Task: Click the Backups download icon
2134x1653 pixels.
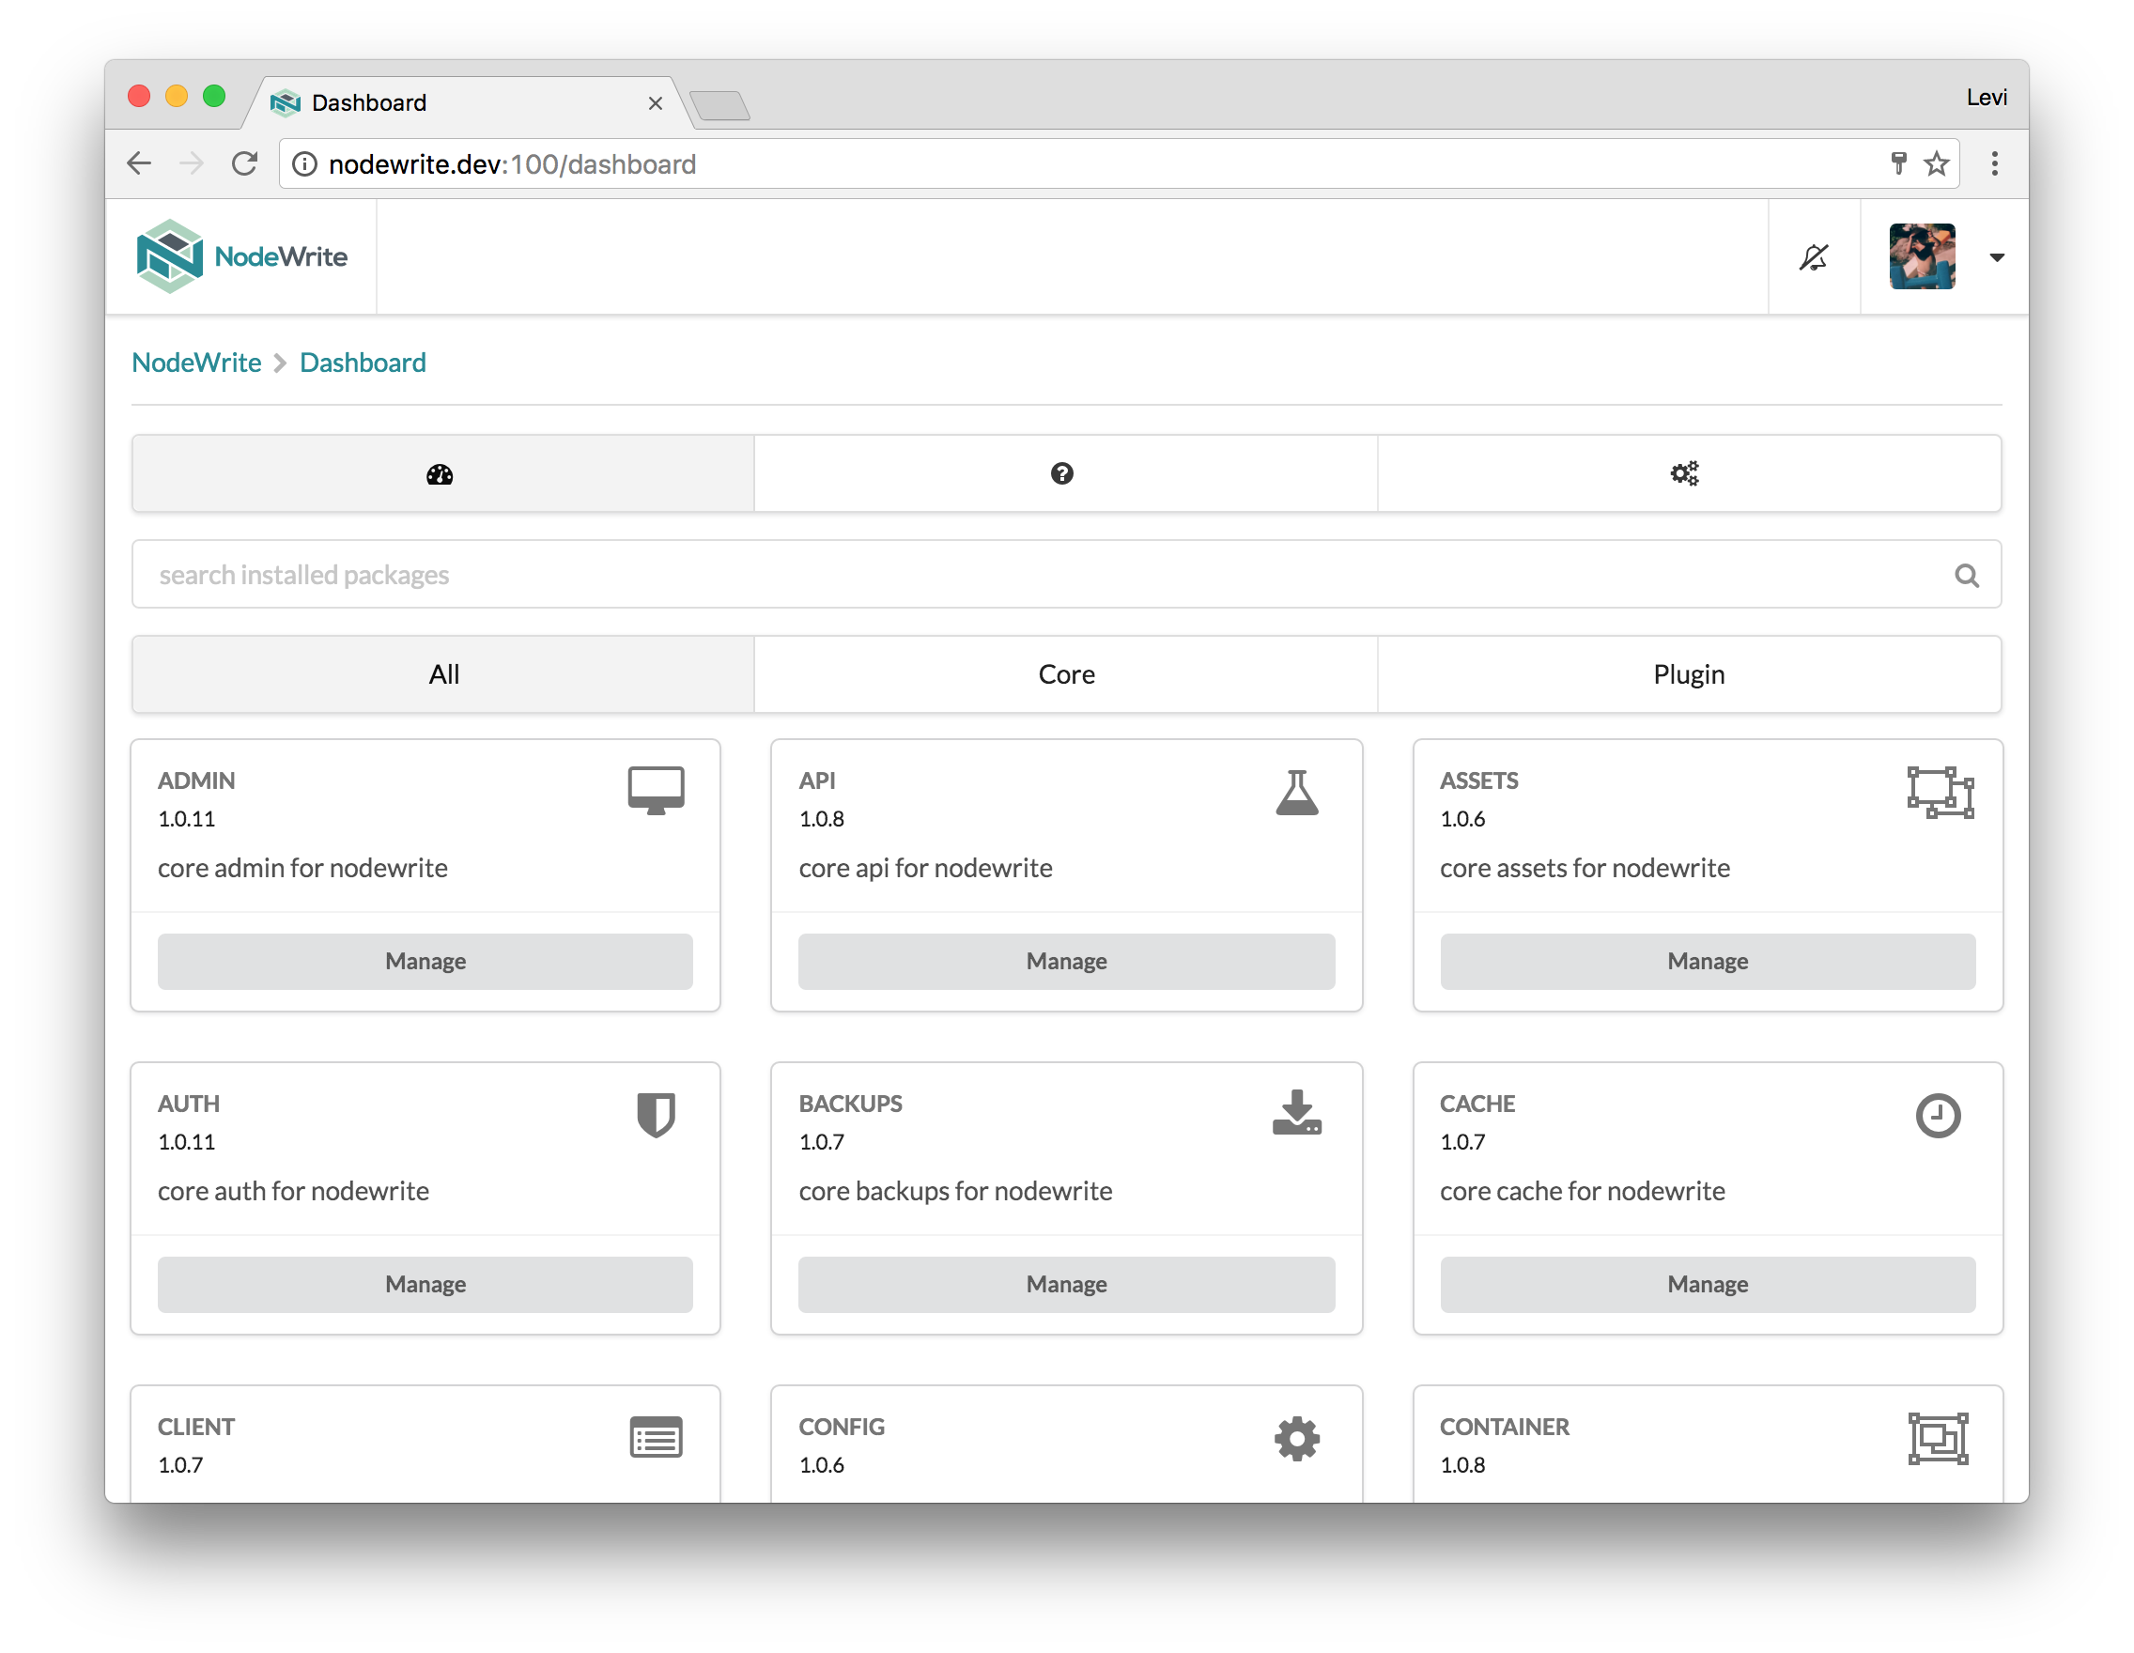Action: (1296, 1113)
